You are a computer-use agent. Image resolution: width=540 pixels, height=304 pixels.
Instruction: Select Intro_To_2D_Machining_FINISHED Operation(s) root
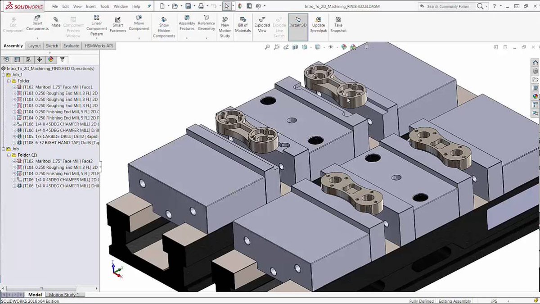click(50, 68)
